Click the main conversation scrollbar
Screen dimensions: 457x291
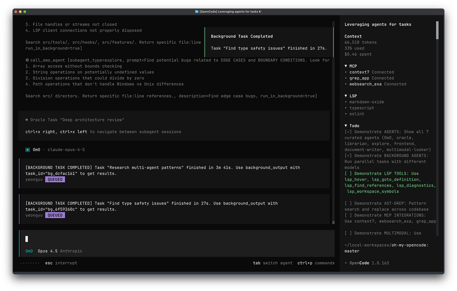click(x=333, y=123)
